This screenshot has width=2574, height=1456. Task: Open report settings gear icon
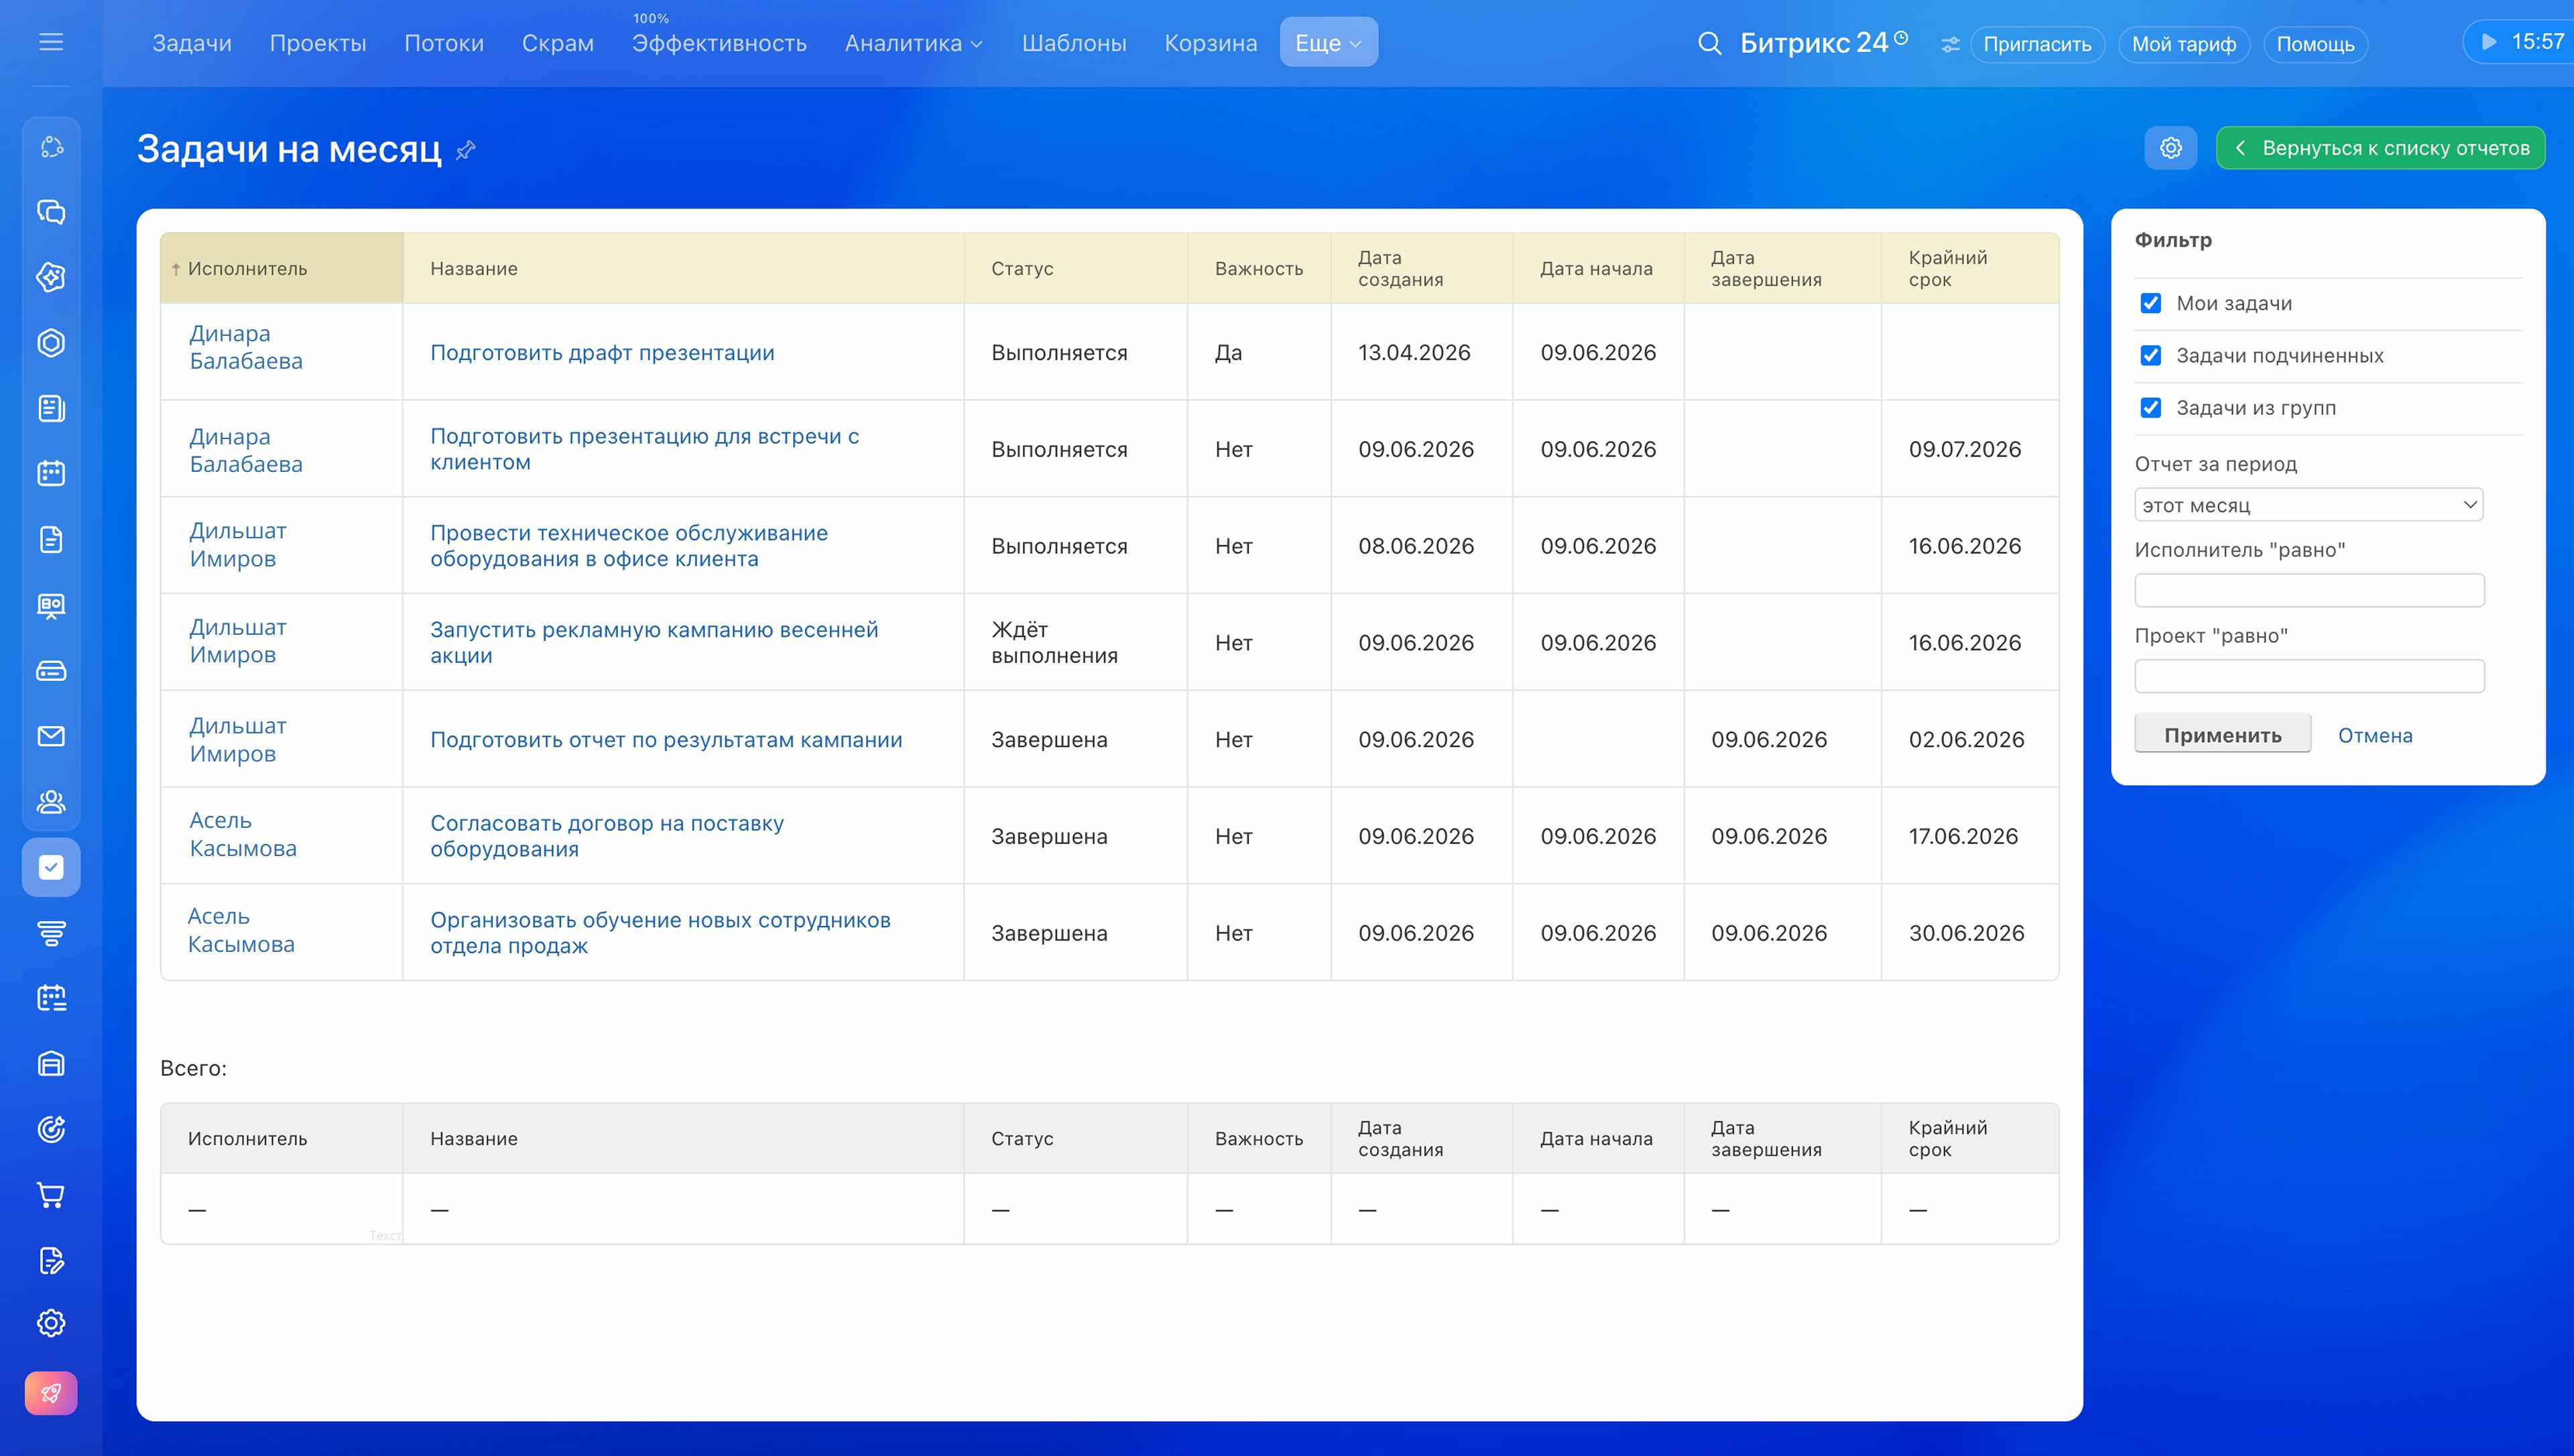[x=2170, y=148]
